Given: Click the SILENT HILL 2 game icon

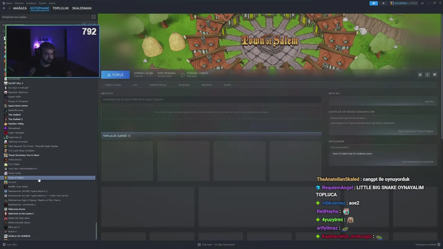Looking at the screenshot, I should pos(6,83).
